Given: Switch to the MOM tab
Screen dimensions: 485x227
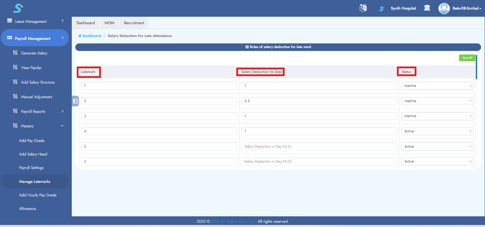Looking at the screenshot, I should [109, 23].
